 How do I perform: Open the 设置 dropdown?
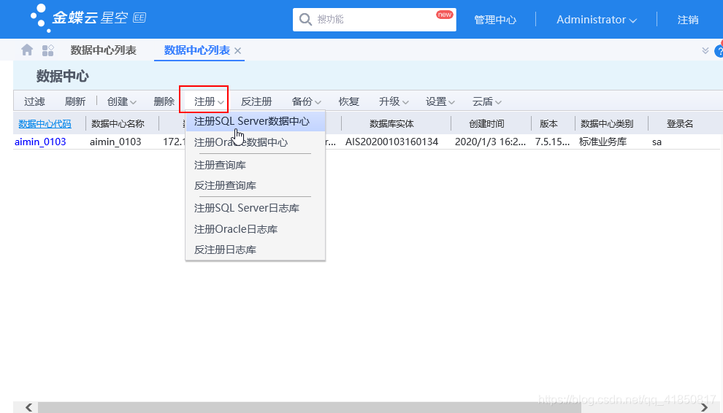pyautogui.click(x=440, y=101)
